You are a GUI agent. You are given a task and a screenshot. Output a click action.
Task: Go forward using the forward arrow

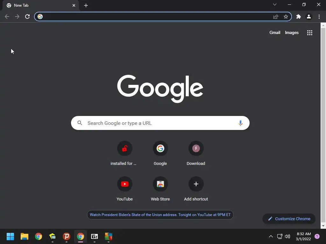click(17, 17)
